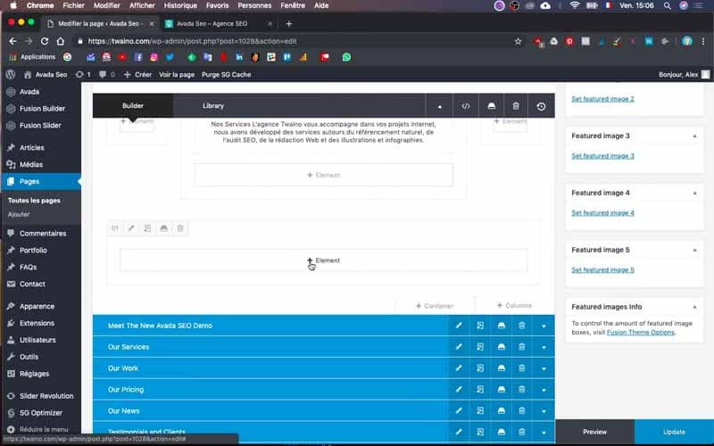Image resolution: width=714 pixels, height=446 pixels.
Task: Click Voir la page in admin bar
Action: tap(176, 74)
